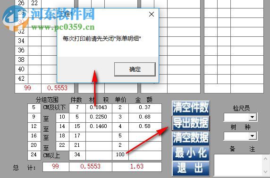270x178 pixels.
Task: Select group range start cell 16
Action: (34, 136)
